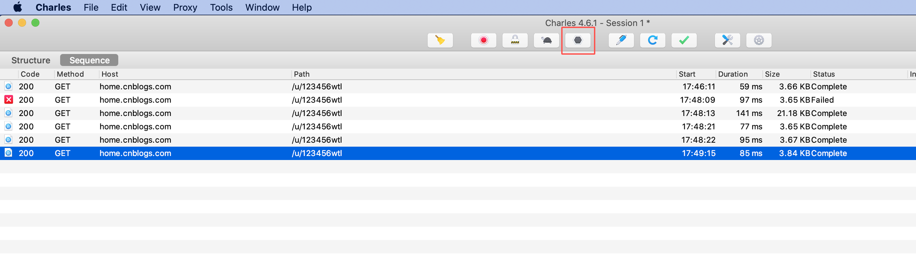Screen dimensions: 916x254
Task: Repeat the selected request using refresh icon
Action: point(652,40)
